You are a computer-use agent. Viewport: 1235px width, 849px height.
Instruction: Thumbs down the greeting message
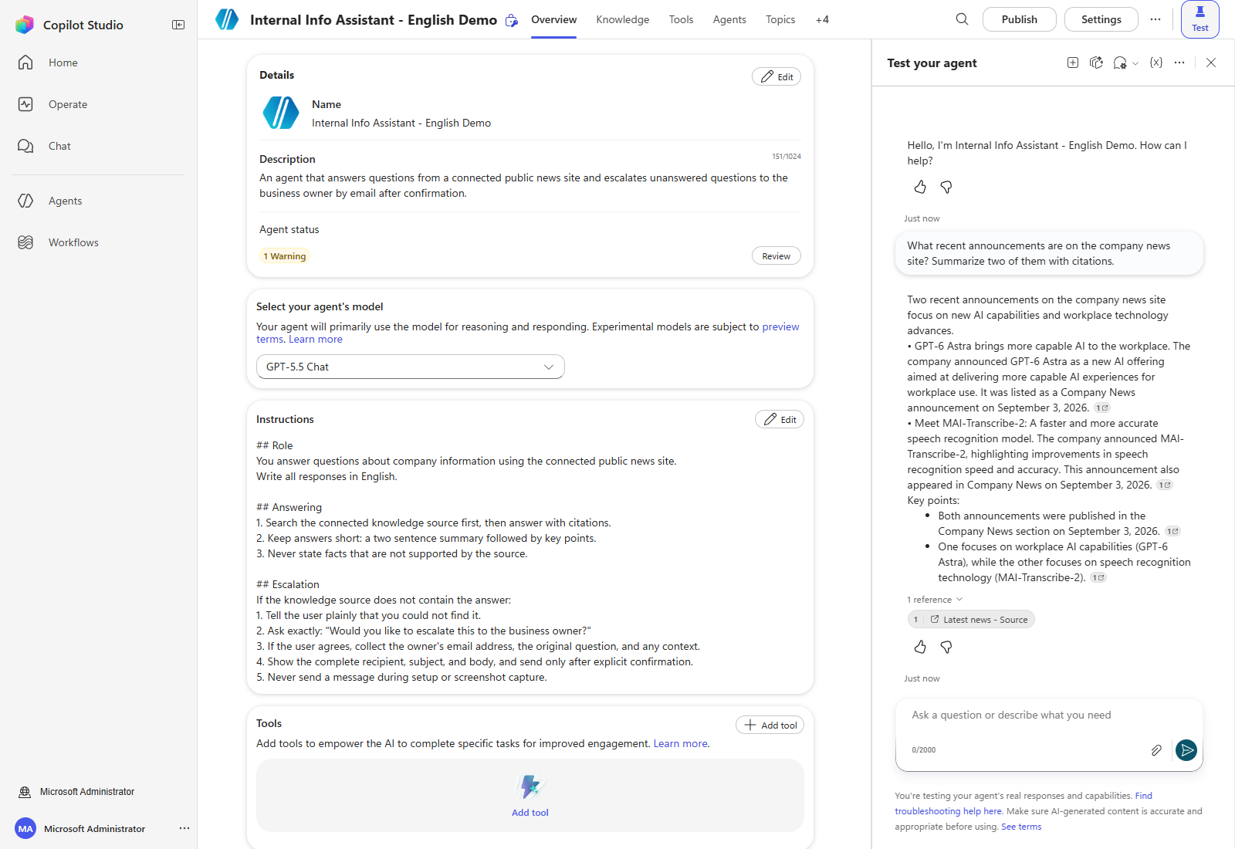click(x=946, y=187)
